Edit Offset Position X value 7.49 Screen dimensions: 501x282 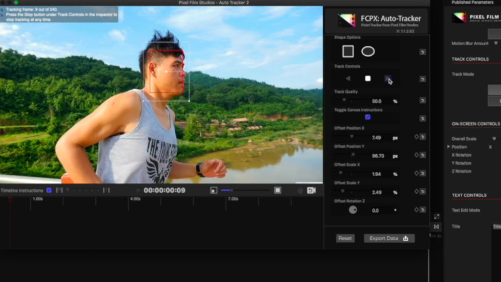(x=376, y=137)
